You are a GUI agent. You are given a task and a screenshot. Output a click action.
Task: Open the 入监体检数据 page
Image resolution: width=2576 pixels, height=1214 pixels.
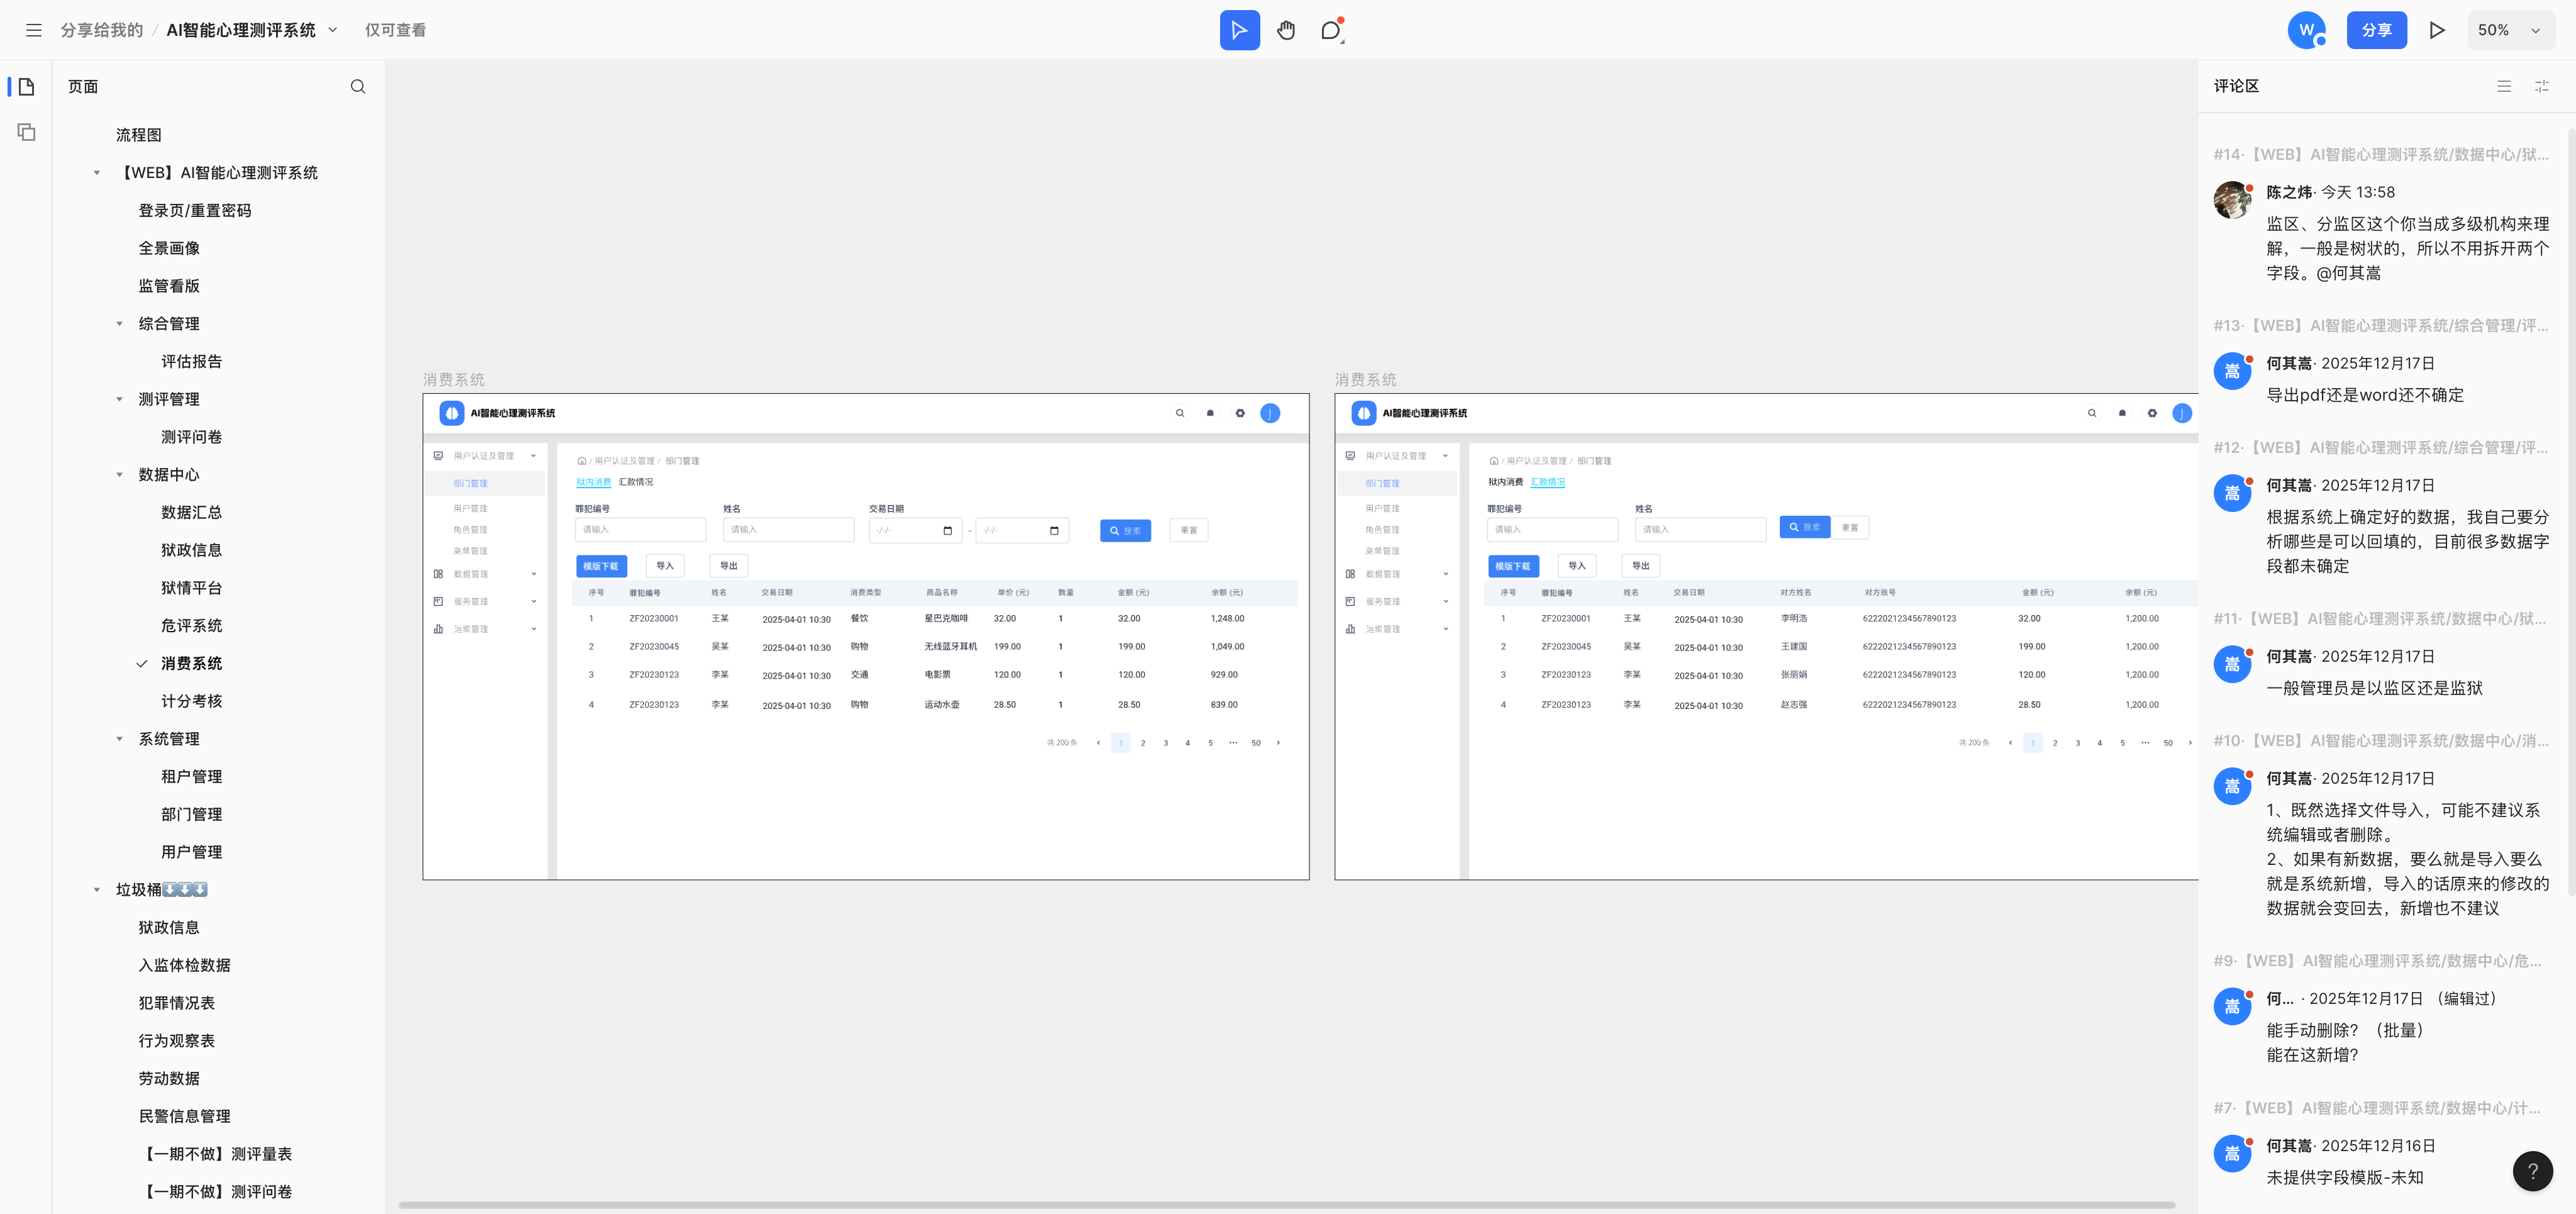click(185, 965)
